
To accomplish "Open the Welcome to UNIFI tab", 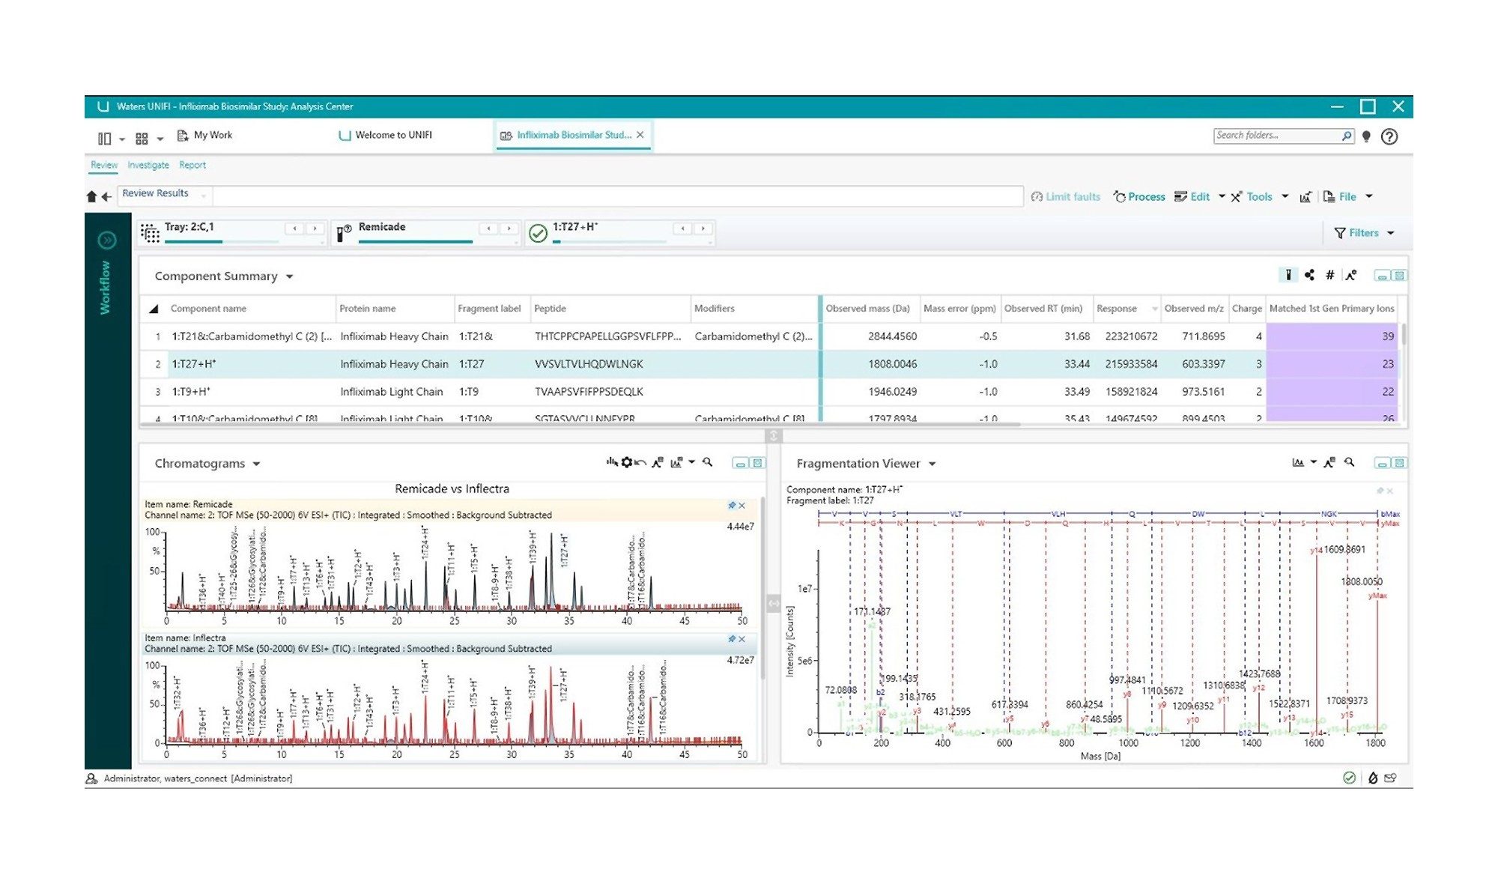I will [x=385, y=136].
